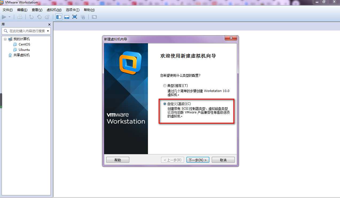Open the library search dropdown arrow
This screenshot has height=198, width=340.
(x=48, y=31)
